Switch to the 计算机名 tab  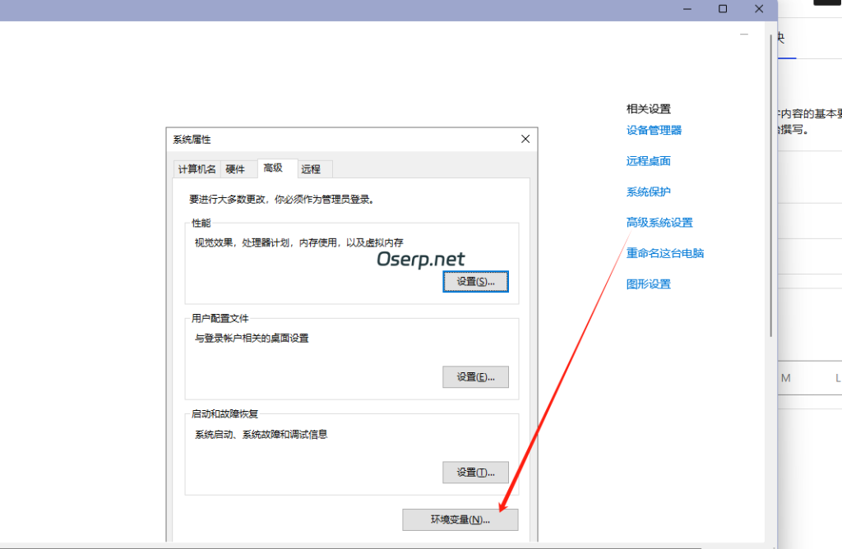coord(199,168)
